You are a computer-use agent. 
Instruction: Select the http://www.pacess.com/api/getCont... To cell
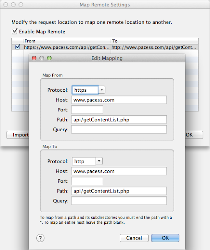point(155,47)
